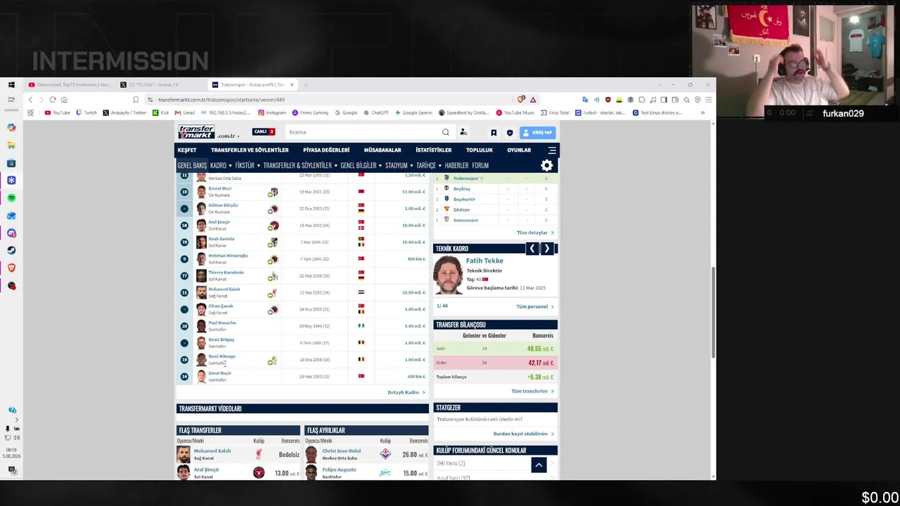Expand the TARİHÇE dropdown menu

pos(429,165)
